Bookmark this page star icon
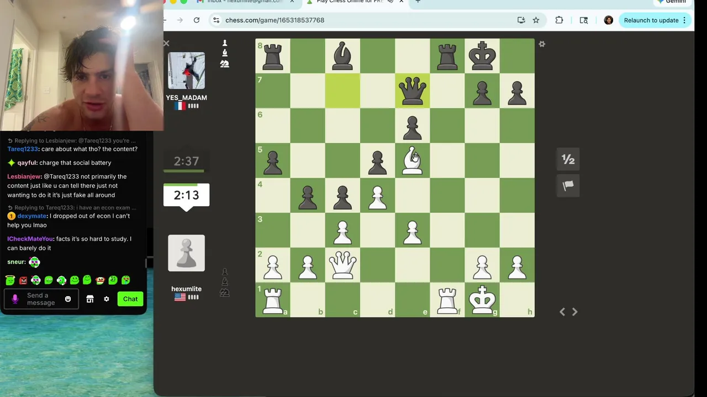This screenshot has height=397, width=707. tap(536, 20)
